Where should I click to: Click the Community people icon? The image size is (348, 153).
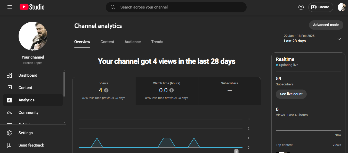pos(9,112)
